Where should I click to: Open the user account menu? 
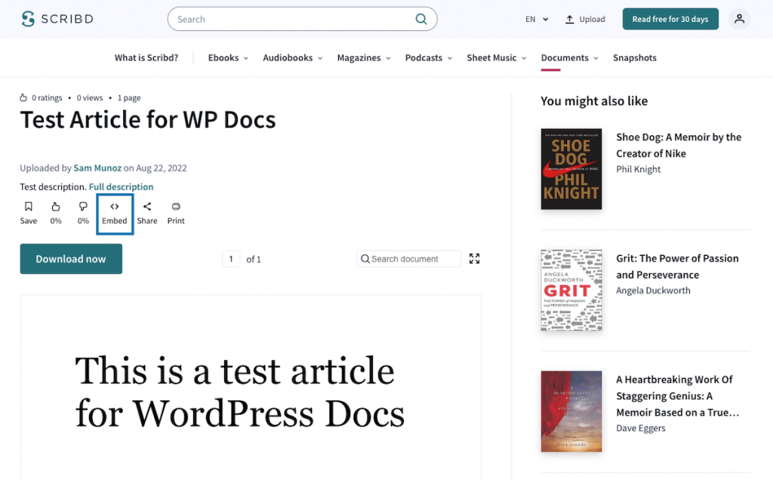pyautogui.click(x=739, y=18)
